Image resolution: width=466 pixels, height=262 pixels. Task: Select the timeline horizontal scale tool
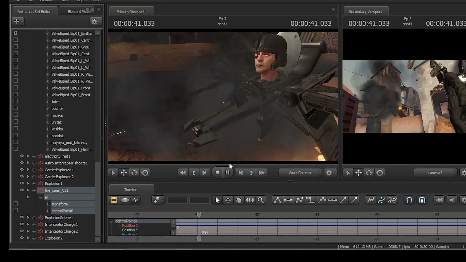pos(250,200)
